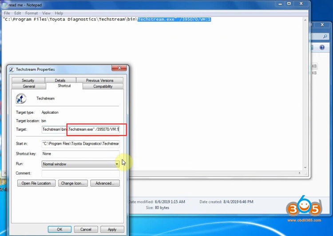Open the Edit menu in Notepad
Viewport: 333px width, 236px height.
click(17, 13)
